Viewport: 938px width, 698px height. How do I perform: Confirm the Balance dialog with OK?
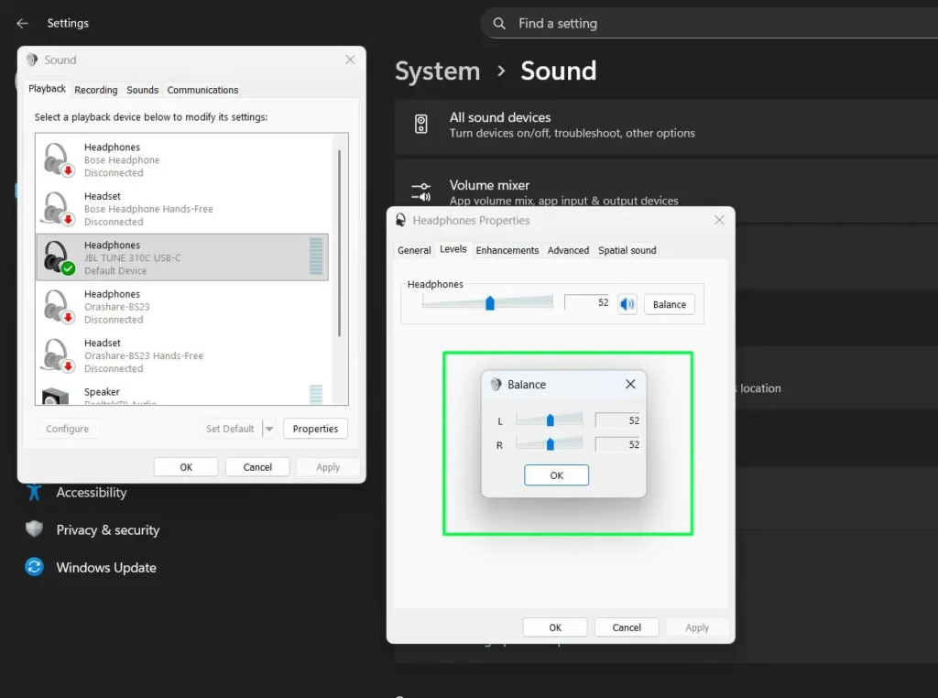pos(556,474)
